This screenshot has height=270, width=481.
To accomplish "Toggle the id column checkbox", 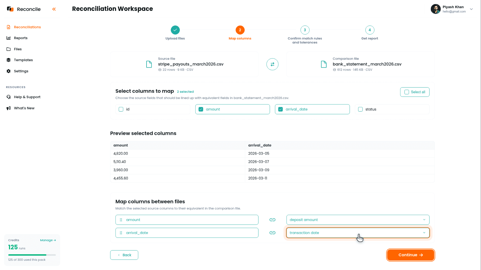I will click(121, 109).
